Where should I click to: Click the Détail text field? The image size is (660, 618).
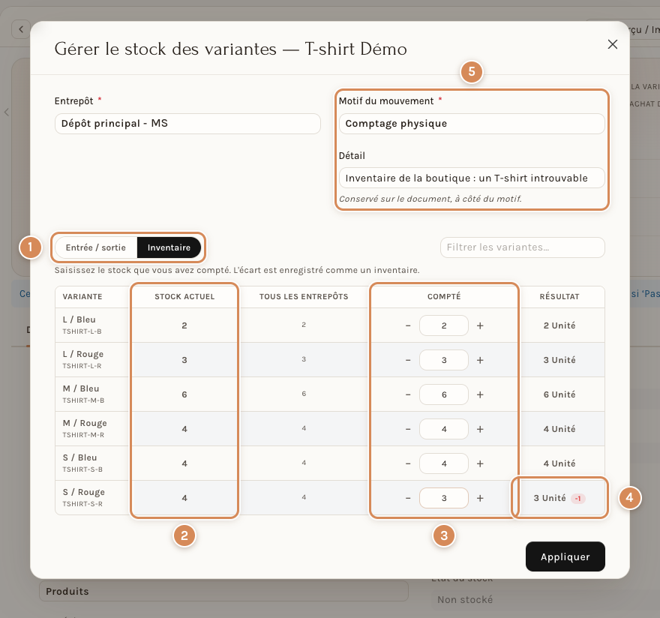click(472, 178)
